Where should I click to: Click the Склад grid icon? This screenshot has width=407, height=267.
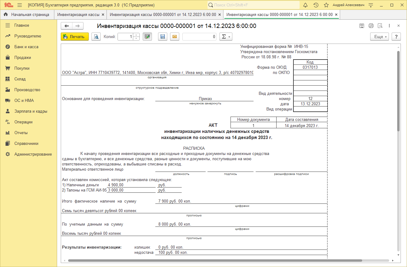[x=8, y=79]
